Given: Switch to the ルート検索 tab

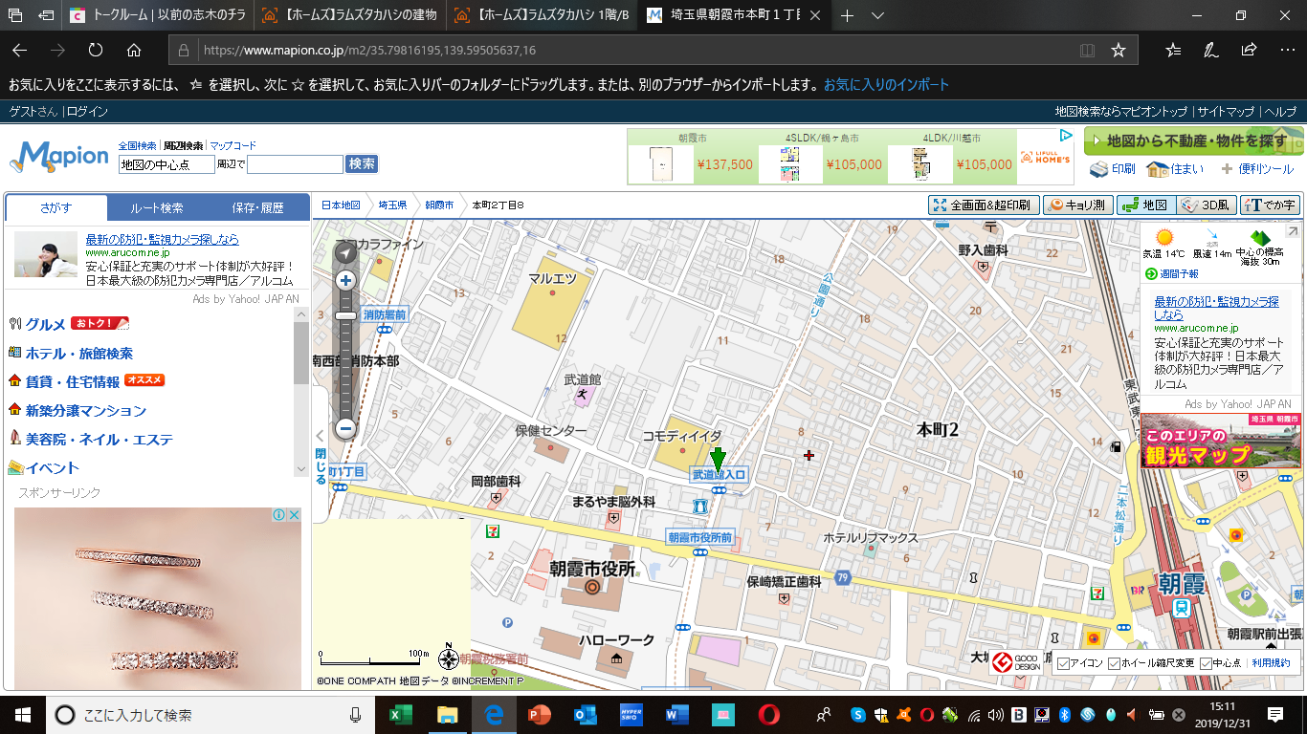Looking at the screenshot, I should [157, 207].
